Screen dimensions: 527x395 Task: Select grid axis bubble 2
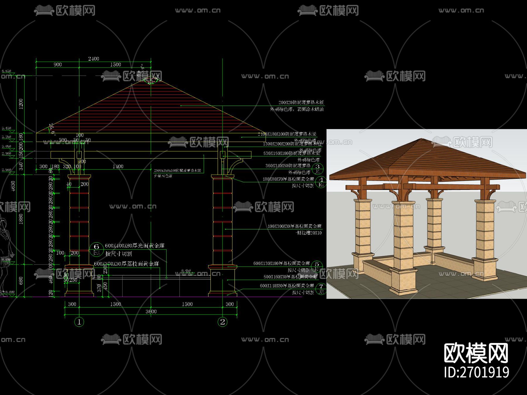223,322
